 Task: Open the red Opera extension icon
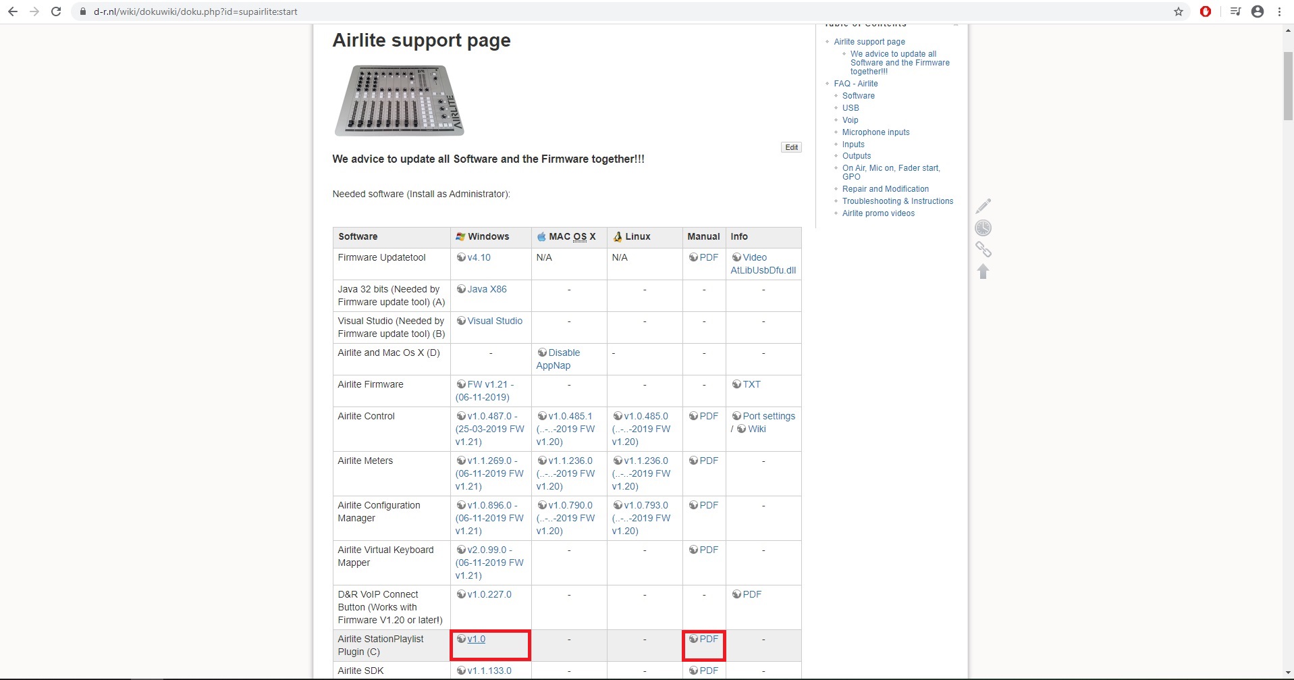[1205, 11]
